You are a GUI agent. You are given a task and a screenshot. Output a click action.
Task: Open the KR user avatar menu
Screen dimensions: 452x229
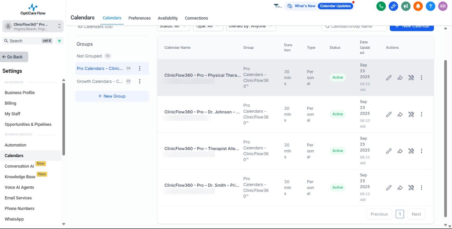(x=443, y=6)
